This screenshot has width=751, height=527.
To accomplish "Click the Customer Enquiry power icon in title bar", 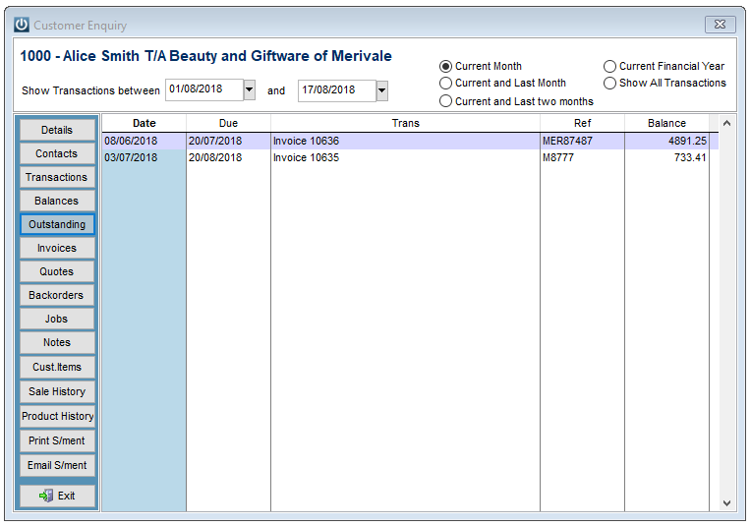I will [x=22, y=25].
